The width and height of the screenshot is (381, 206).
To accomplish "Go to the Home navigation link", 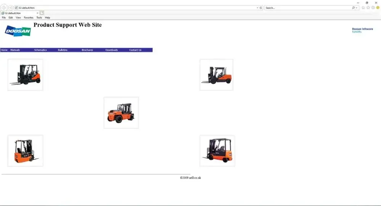I will click(x=4, y=50).
